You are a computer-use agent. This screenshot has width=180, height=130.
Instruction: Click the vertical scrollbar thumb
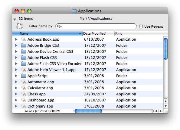tap(165, 49)
